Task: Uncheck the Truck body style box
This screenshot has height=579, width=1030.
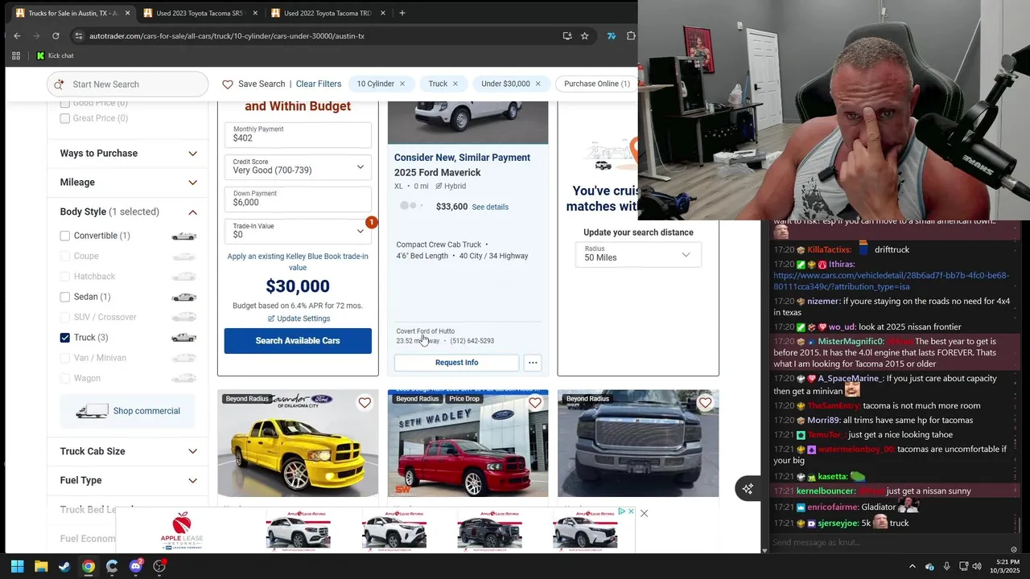Action: click(x=65, y=338)
